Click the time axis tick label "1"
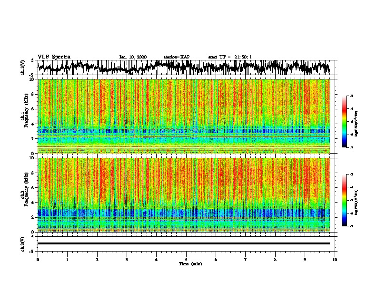Viewport: 377px width, 291px height. (67, 260)
